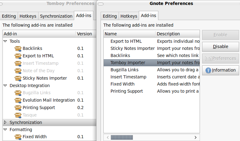Image resolution: width=240 pixels, height=141 pixels.
Task: Click the Printing Support package icon in Tomboy
Action: pos(18,108)
